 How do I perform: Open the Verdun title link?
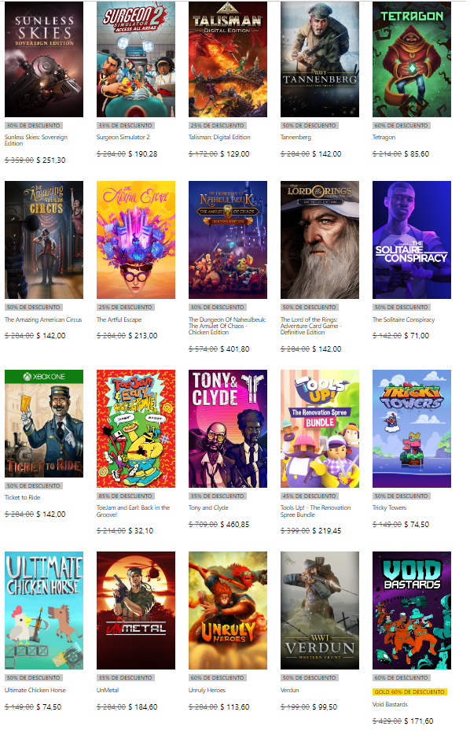pos(289,691)
